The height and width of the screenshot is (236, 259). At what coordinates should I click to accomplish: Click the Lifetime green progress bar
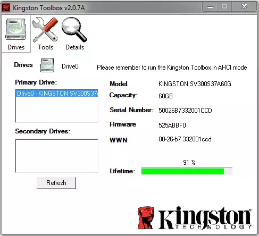pyautogui.click(x=187, y=171)
